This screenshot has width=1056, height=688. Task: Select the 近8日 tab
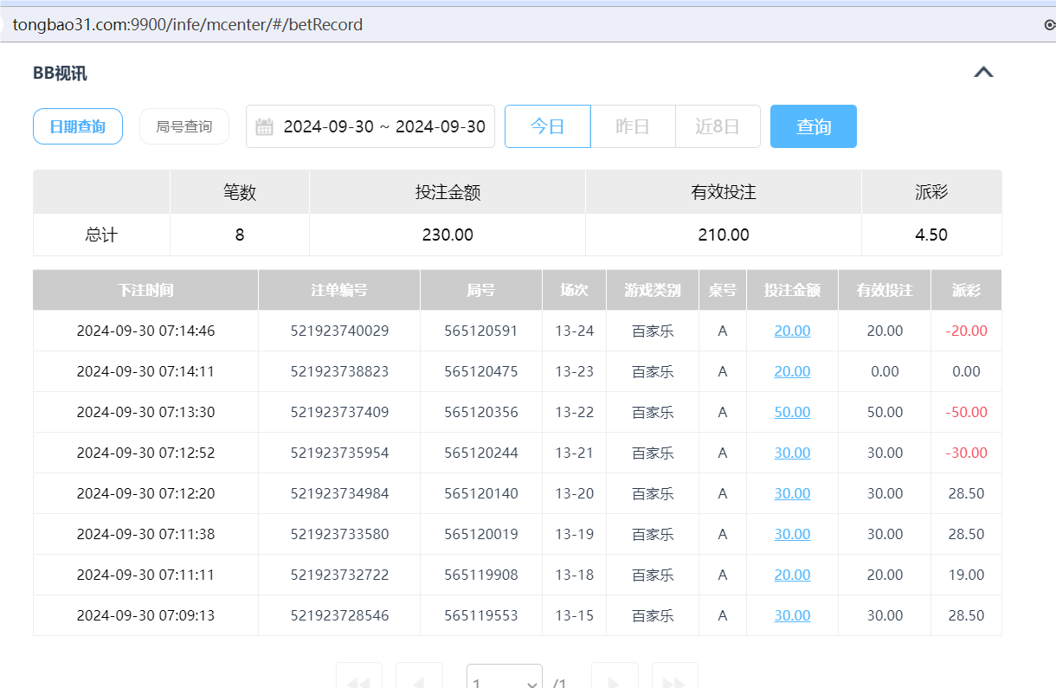point(718,125)
